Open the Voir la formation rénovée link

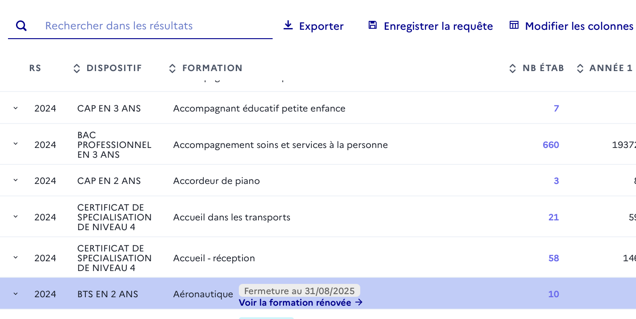pyautogui.click(x=301, y=303)
